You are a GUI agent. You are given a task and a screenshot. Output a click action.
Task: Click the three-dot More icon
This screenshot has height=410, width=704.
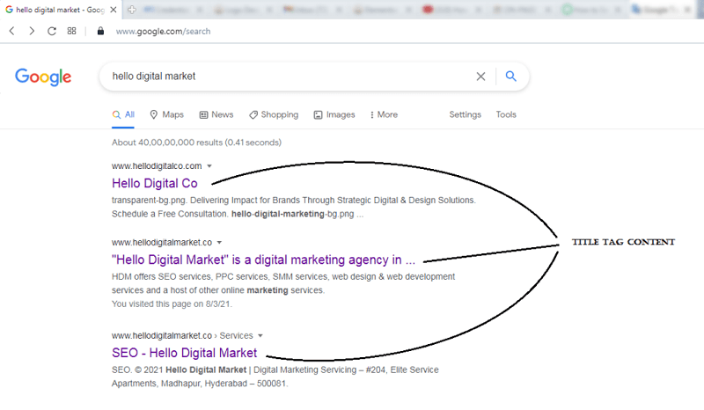point(371,115)
